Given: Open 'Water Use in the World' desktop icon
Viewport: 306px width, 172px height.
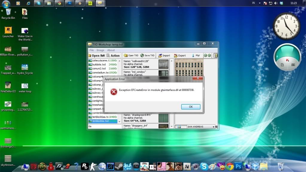Looking at the screenshot, I should click(x=25, y=34).
